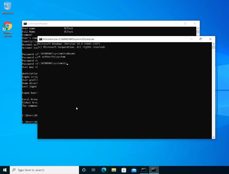Screen dimensions: 229x174
Task: Click the scrollbar down arrow in cmd window
Action: (213, 137)
